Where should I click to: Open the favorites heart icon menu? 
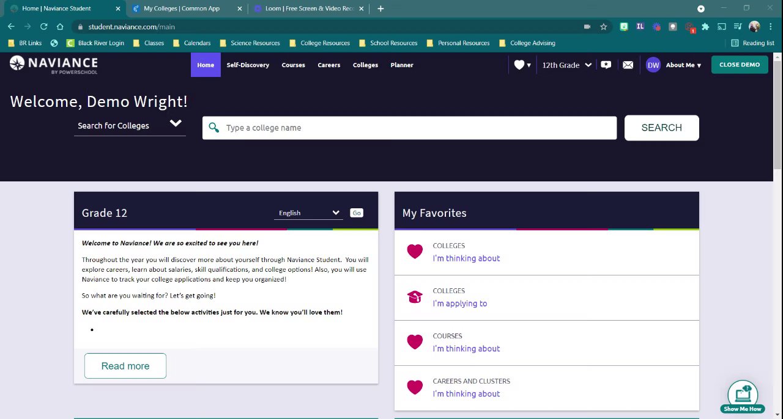tap(522, 65)
